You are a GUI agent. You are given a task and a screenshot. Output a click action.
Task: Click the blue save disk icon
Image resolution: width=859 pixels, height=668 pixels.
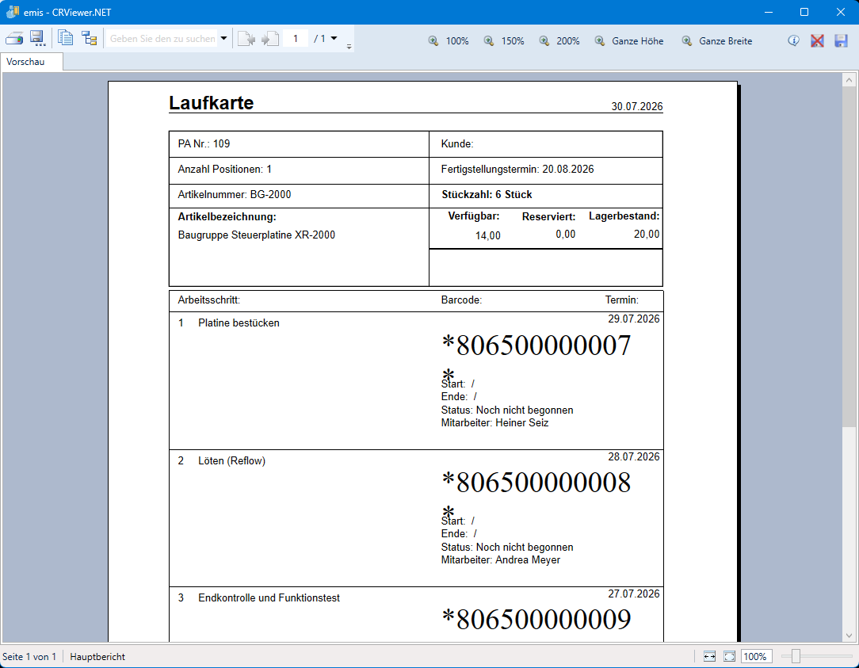pyautogui.click(x=841, y=40)
